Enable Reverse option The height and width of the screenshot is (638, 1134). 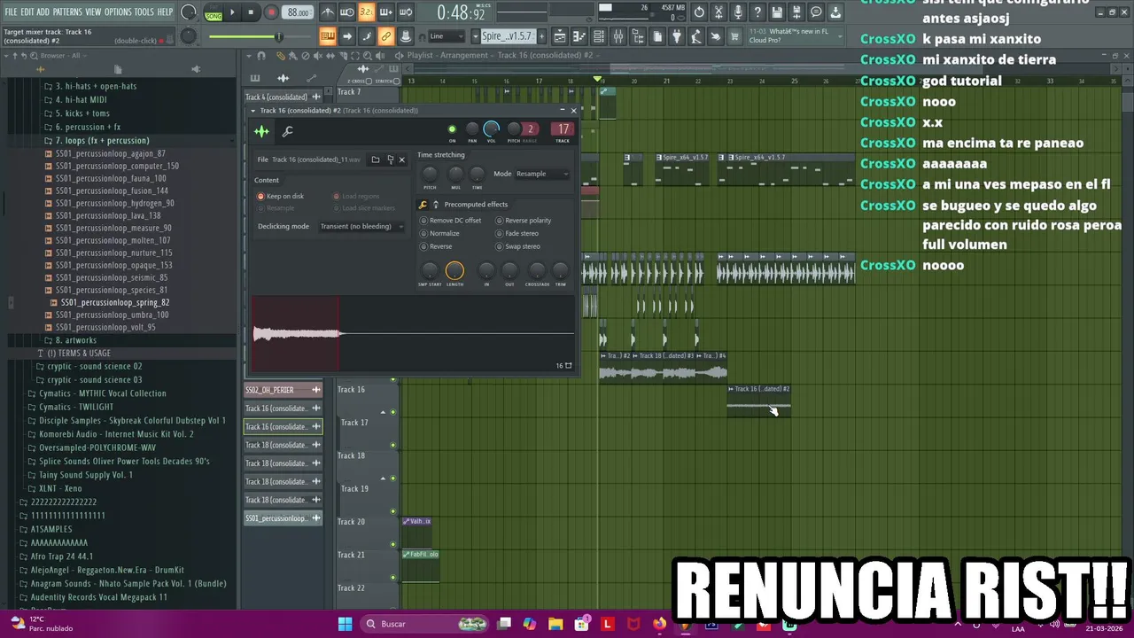[x=436, y=246]
